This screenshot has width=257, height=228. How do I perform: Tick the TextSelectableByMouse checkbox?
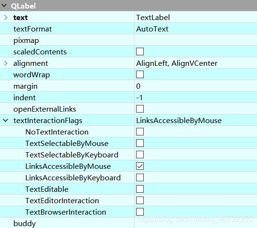140,143
